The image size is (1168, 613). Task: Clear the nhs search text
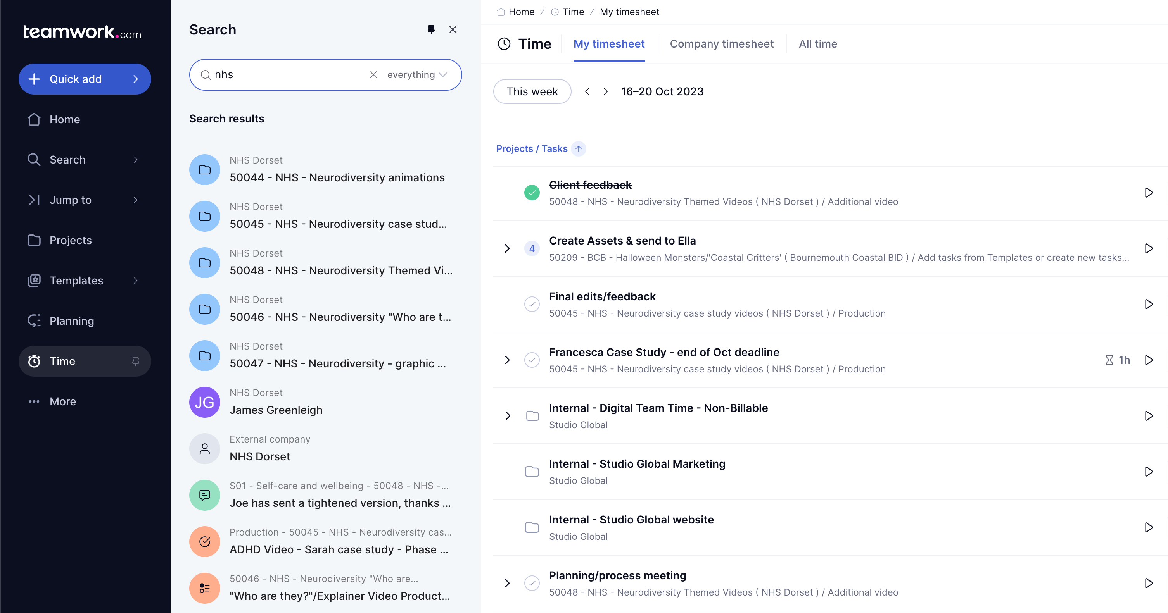[373, 75]
